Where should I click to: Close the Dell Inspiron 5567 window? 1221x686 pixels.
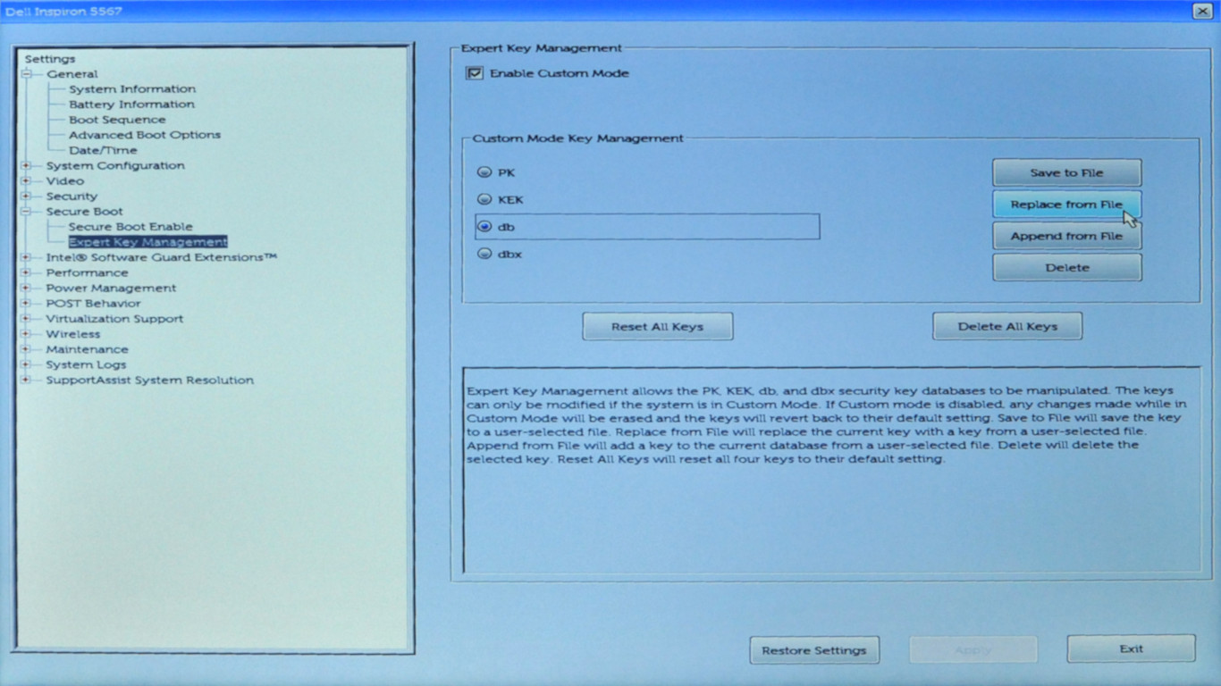click(x=1202, y=11)
